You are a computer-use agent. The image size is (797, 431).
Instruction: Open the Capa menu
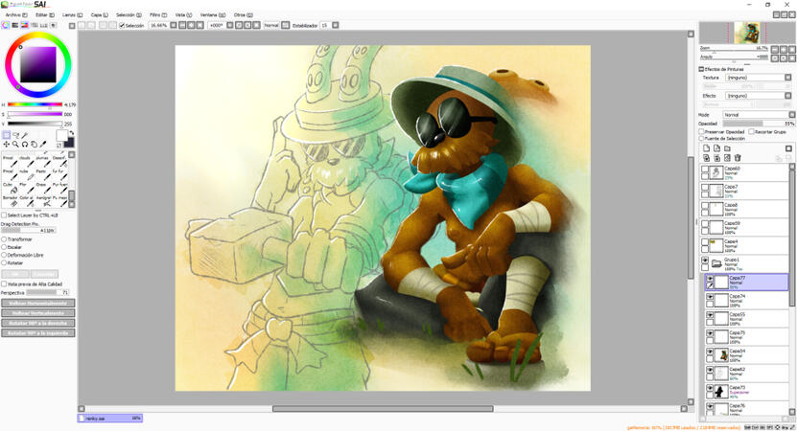tap(99, 15)
